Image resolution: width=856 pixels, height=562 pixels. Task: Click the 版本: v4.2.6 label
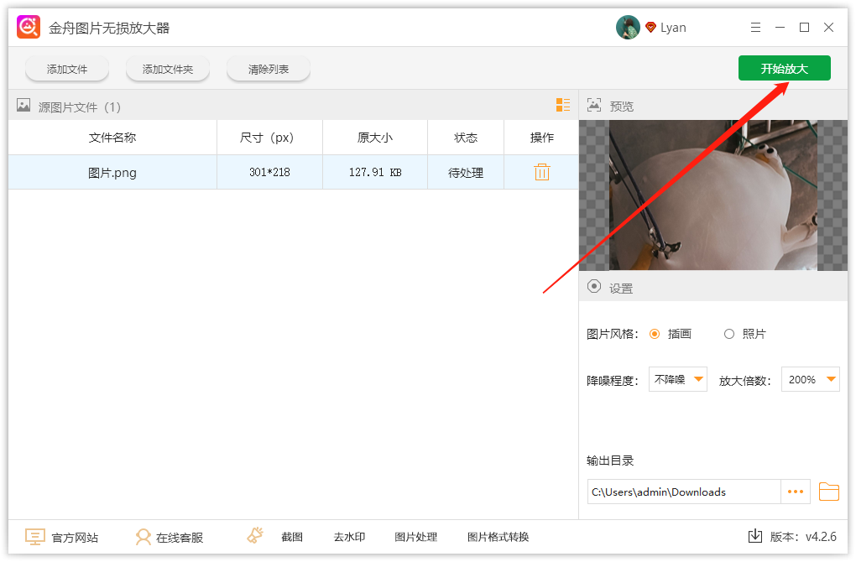tap(803, 537)
